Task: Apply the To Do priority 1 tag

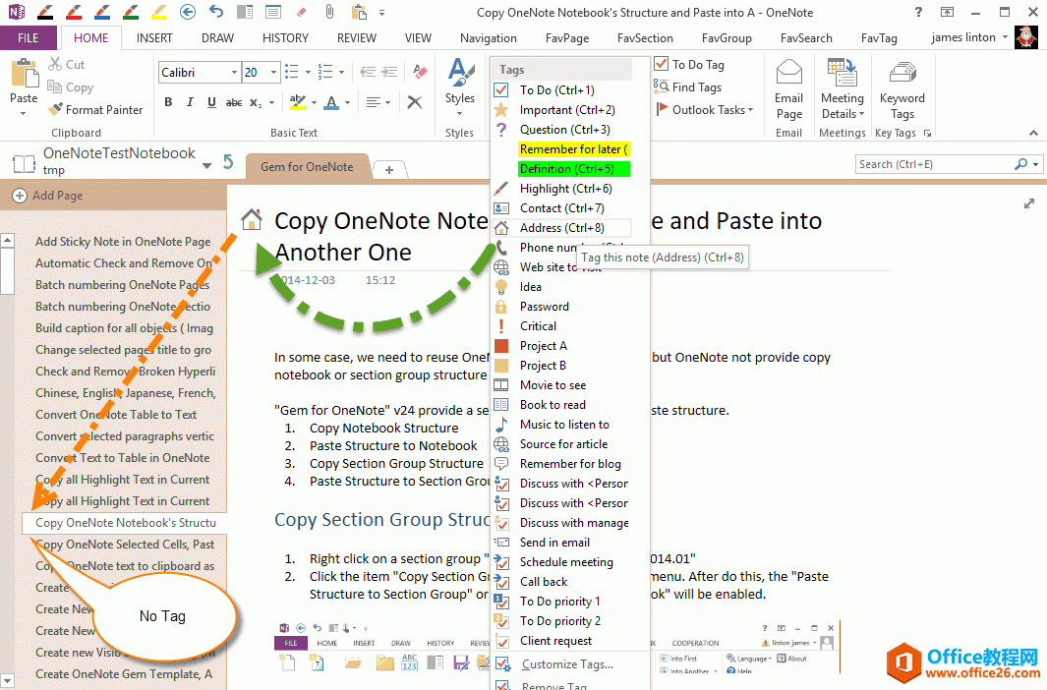Action: coord(559,602)
